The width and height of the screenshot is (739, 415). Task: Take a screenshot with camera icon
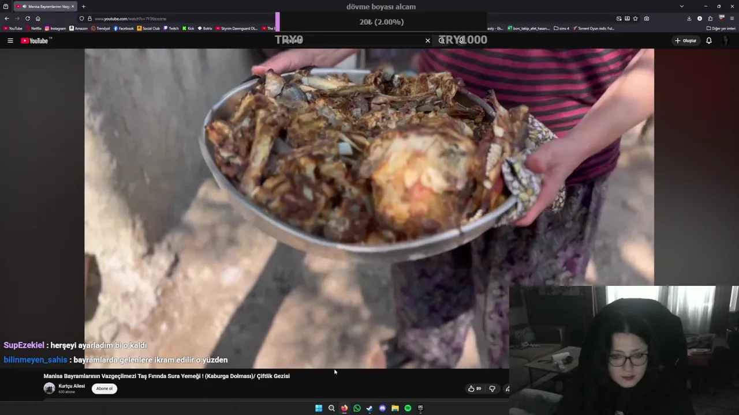647,18
